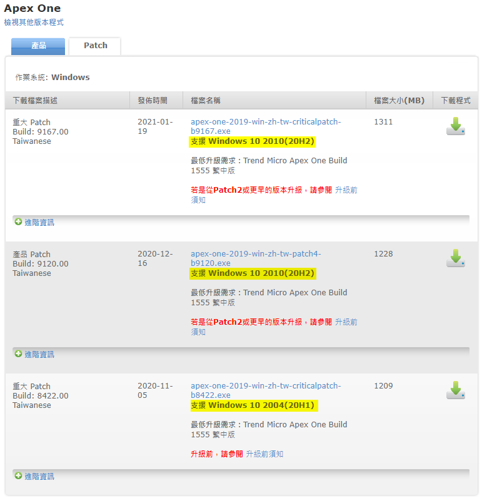This screenshot has width=487, height=503.
Task: Click the 下載程式 column header
Action: (x=456, y=100)
